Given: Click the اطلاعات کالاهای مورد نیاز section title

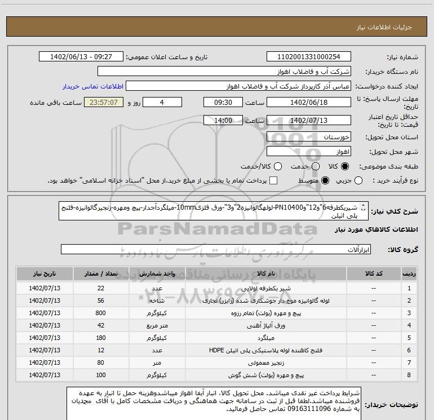Looking at the screenshot, I should [376, 229].
